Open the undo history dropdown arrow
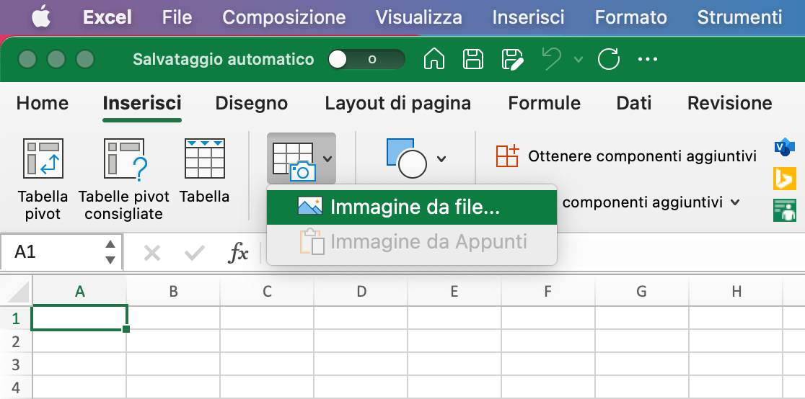The width and height of the screenshot is (805, 399). 579,59
